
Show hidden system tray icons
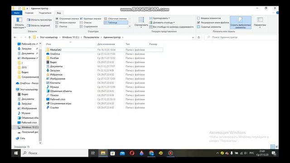[217, 153]
